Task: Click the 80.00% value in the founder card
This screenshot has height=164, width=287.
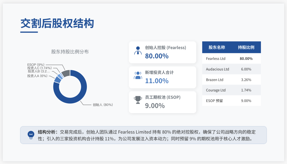Action: click(157, 56)
